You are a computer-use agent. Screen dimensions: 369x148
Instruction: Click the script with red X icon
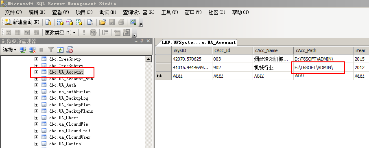70,50
